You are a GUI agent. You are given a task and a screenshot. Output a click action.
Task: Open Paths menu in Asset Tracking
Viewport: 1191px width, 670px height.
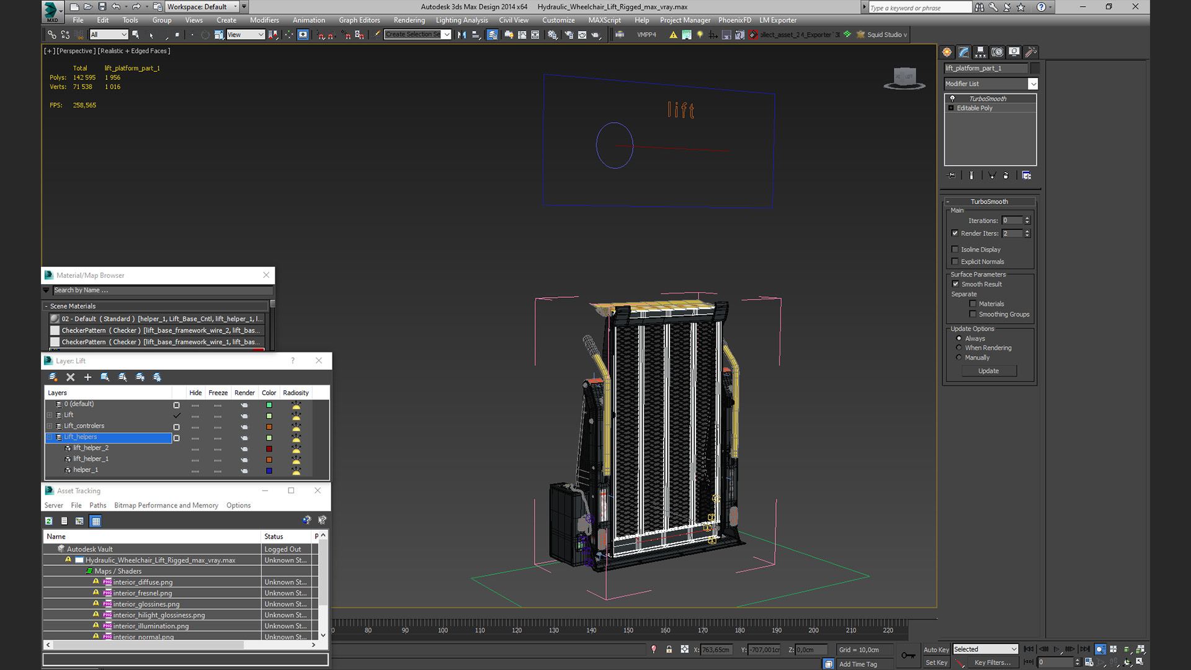pyautogui.click(x=97, y=506)
